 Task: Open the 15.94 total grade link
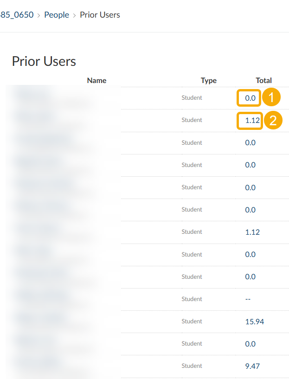[x=255, y=321]
